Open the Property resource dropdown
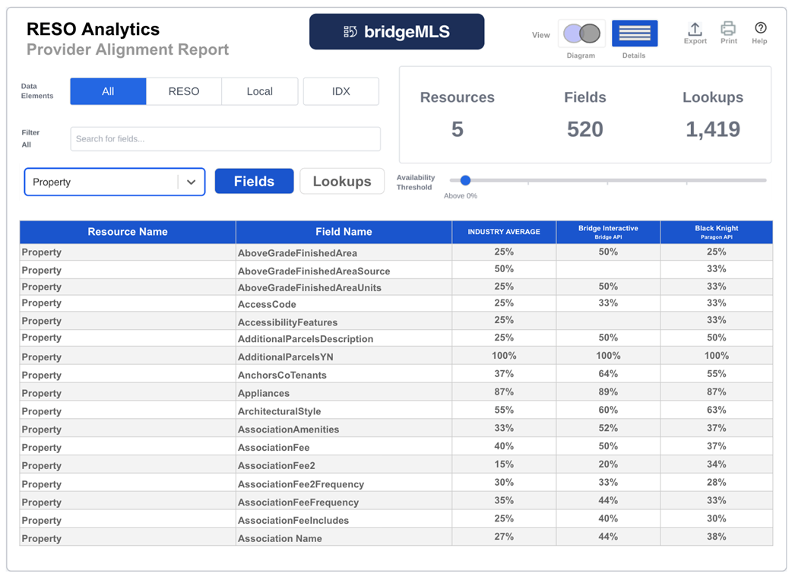The width and height of the screenshot is (795, 577). (x=115, y=182)
